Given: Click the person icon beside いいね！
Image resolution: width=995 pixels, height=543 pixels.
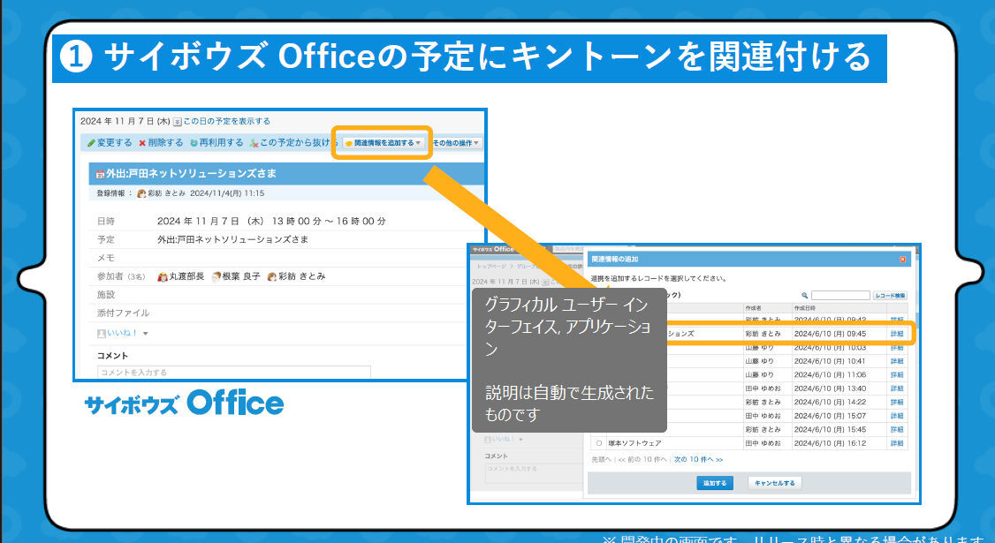Looking at the screenshot, I should pyautogui.click(x=101, y=333).
